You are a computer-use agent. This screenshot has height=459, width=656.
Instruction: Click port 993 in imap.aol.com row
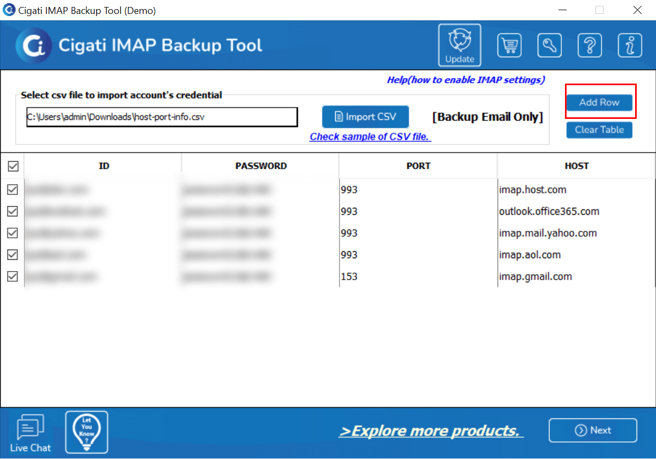(x=418, y=255)
